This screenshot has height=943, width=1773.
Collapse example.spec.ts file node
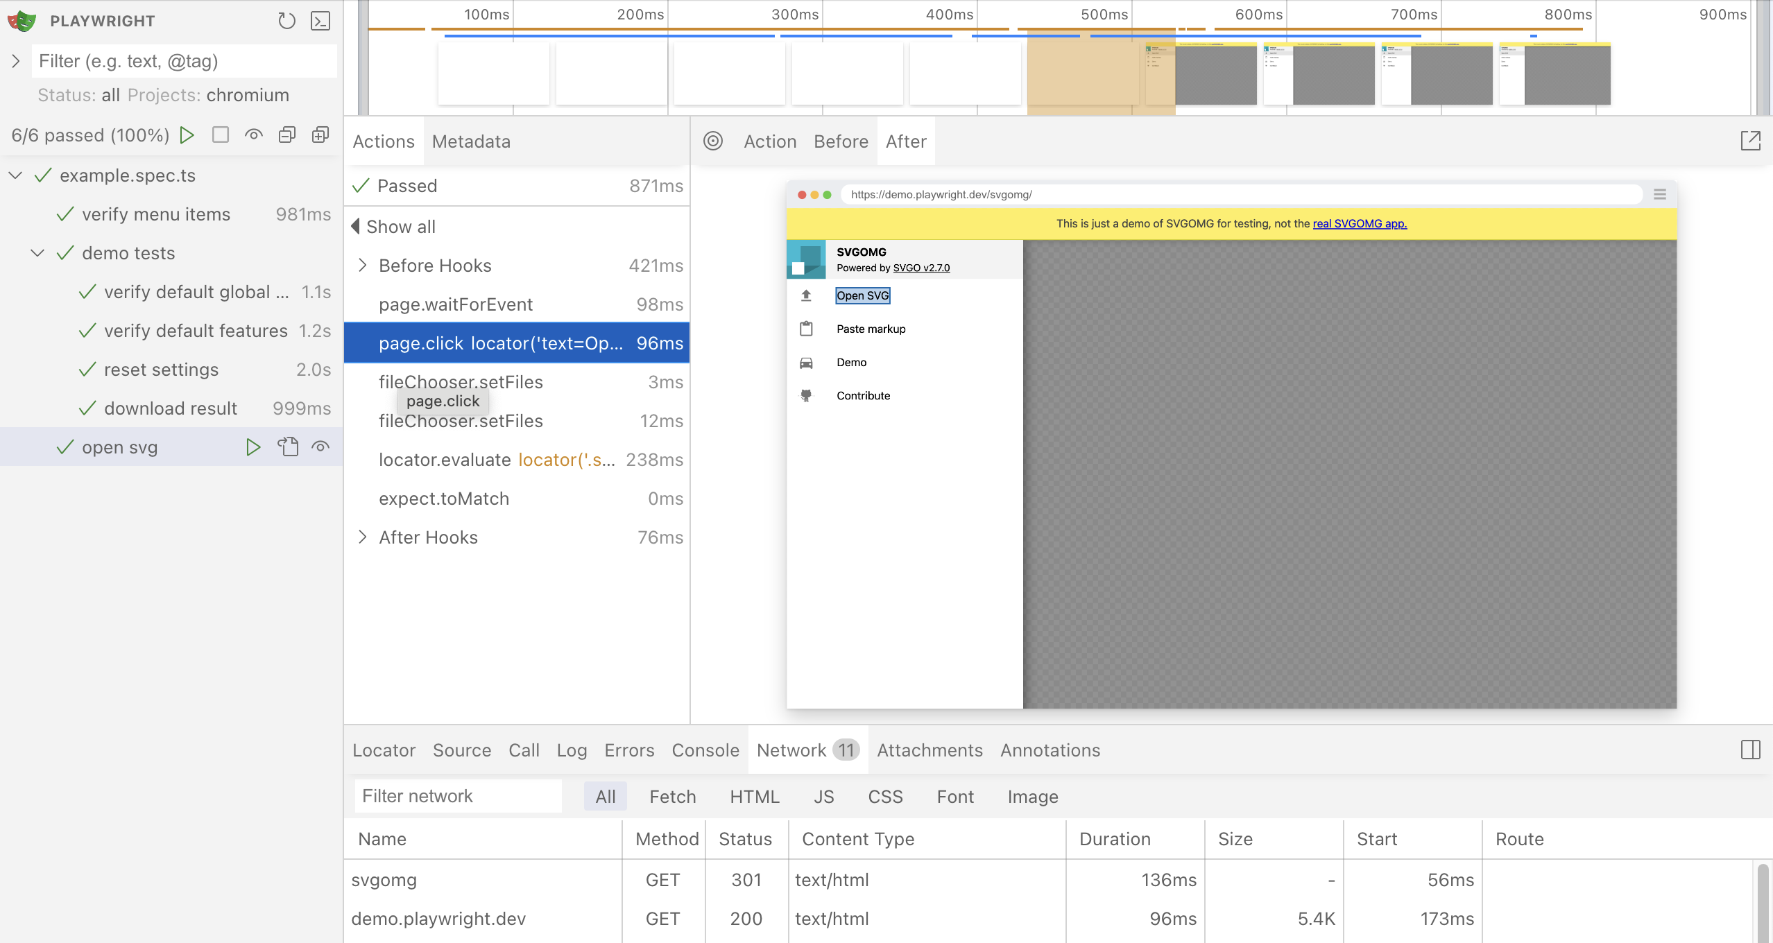(x=15, y=175)
